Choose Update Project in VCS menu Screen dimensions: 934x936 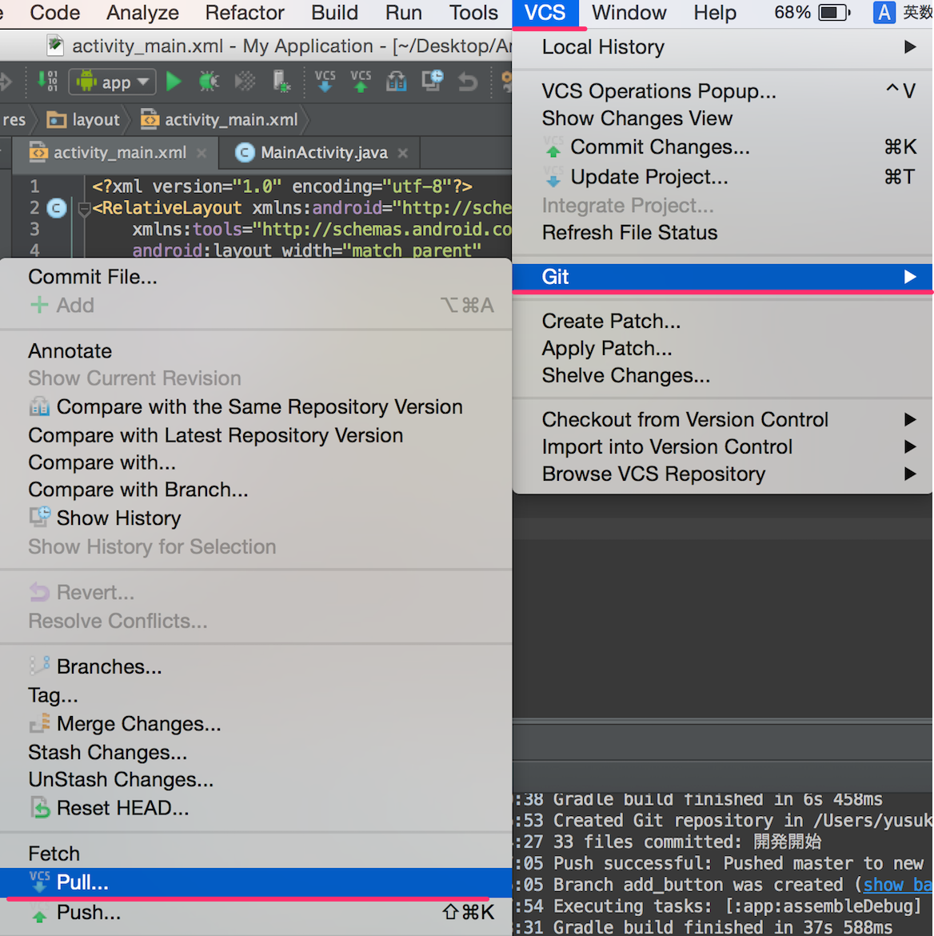click(x=722, y=178)
